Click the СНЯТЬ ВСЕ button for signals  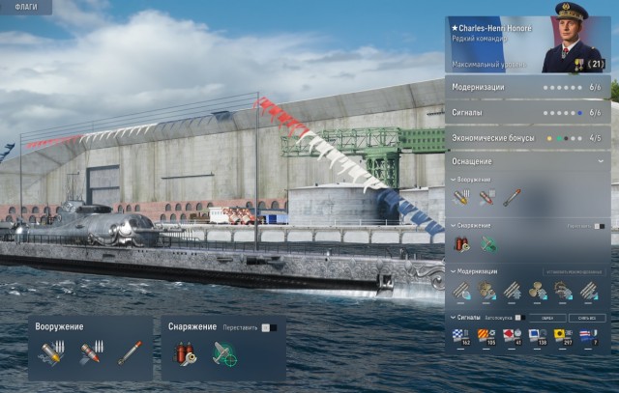(587, 318)
